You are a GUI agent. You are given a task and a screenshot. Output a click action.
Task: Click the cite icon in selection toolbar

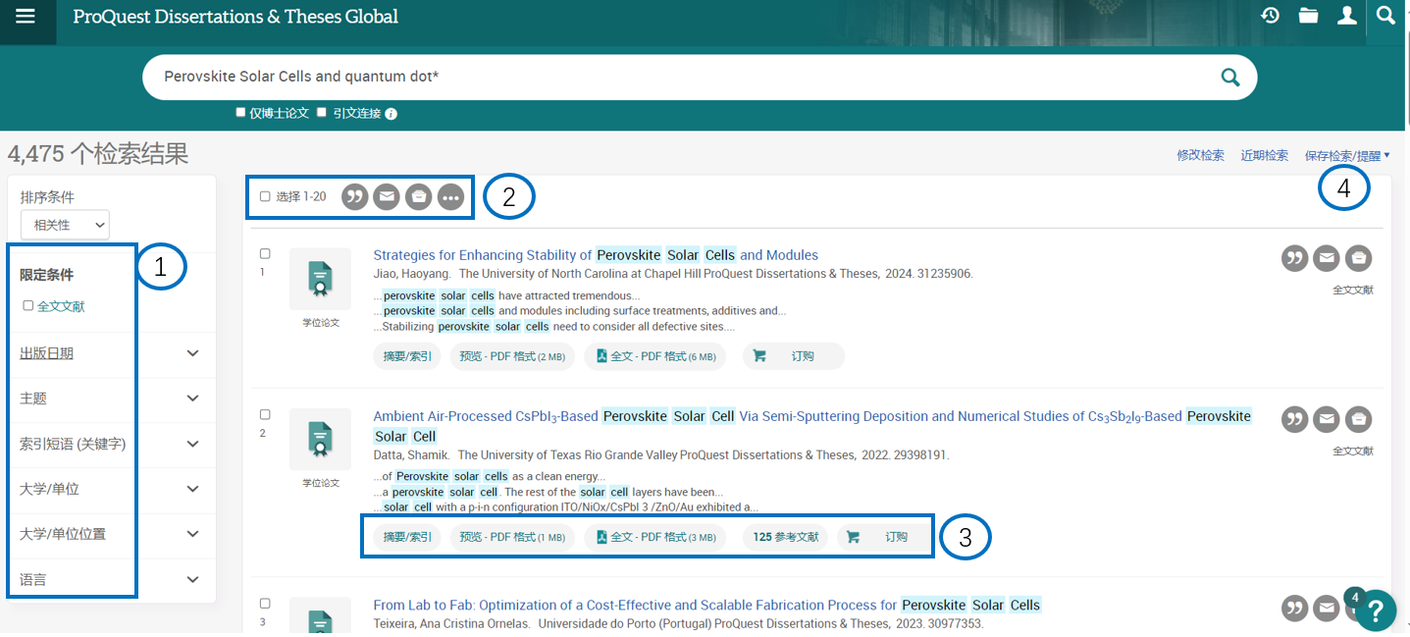click(x=354, y=197)
